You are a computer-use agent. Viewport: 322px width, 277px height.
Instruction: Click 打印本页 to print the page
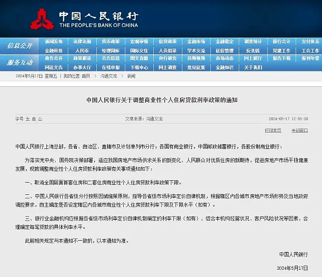coord(273,130)
